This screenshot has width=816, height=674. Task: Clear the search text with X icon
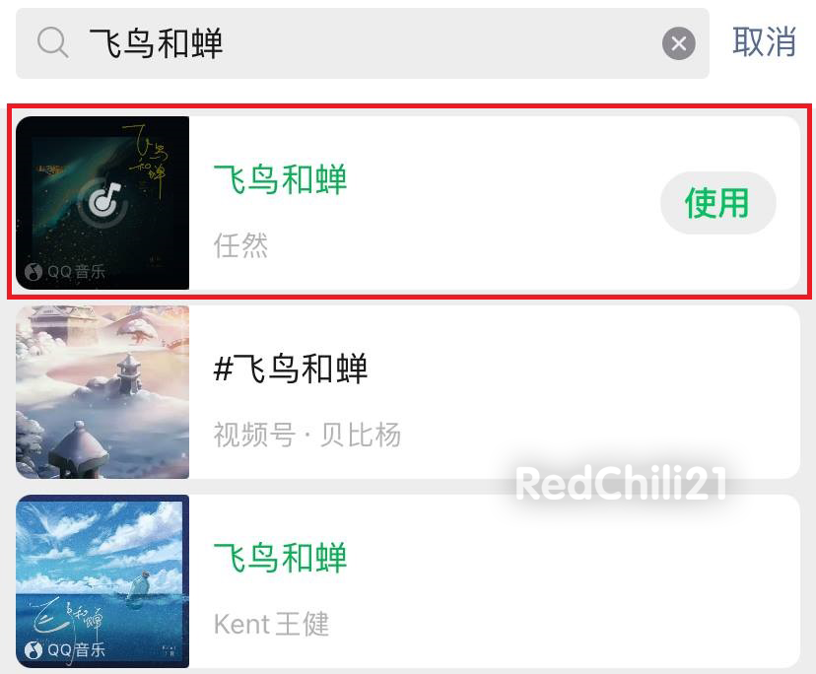(x=679, y=43)
